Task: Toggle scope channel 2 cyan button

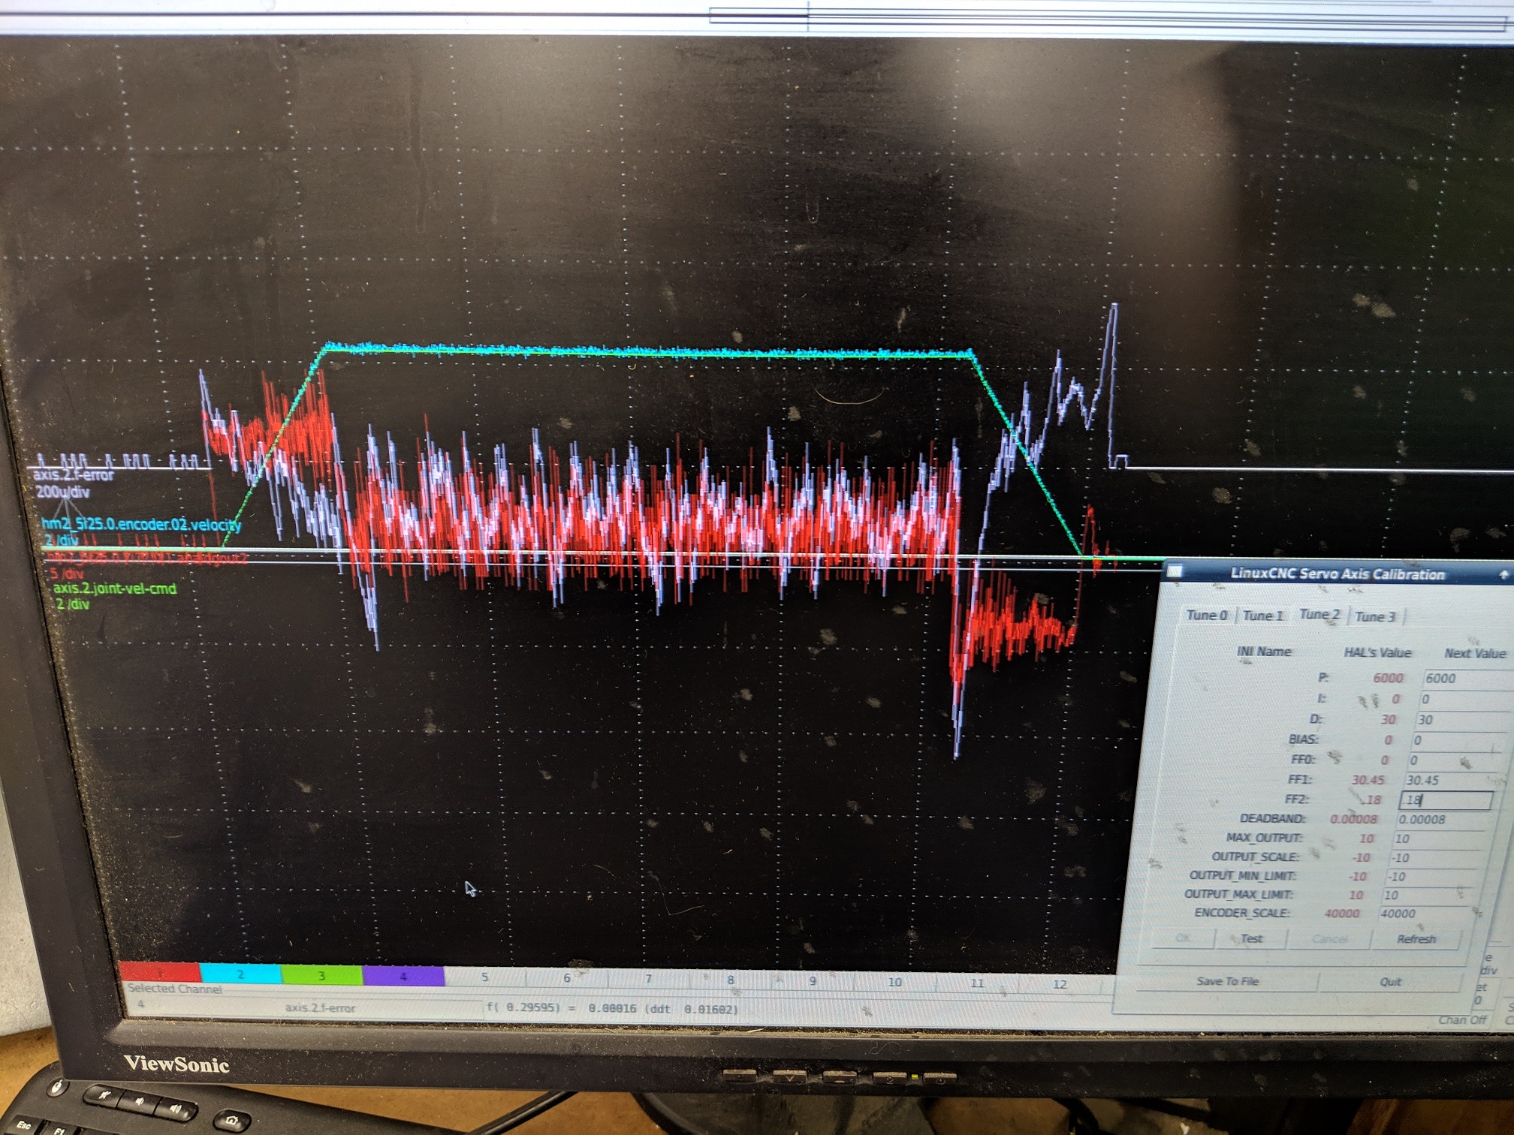Action: click(x=240, y=974)
